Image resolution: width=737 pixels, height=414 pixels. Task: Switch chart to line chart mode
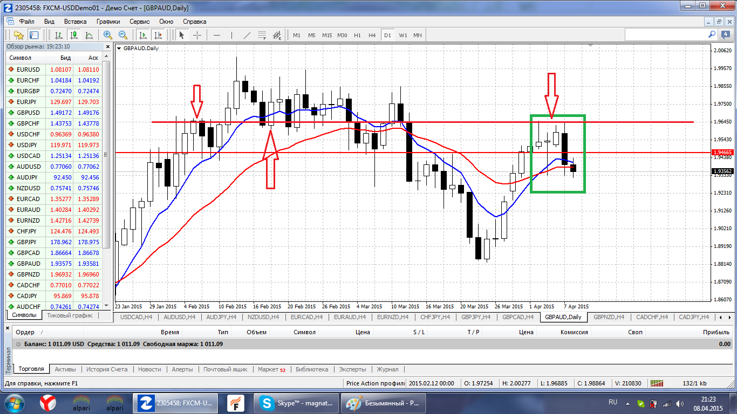(89, 35)
